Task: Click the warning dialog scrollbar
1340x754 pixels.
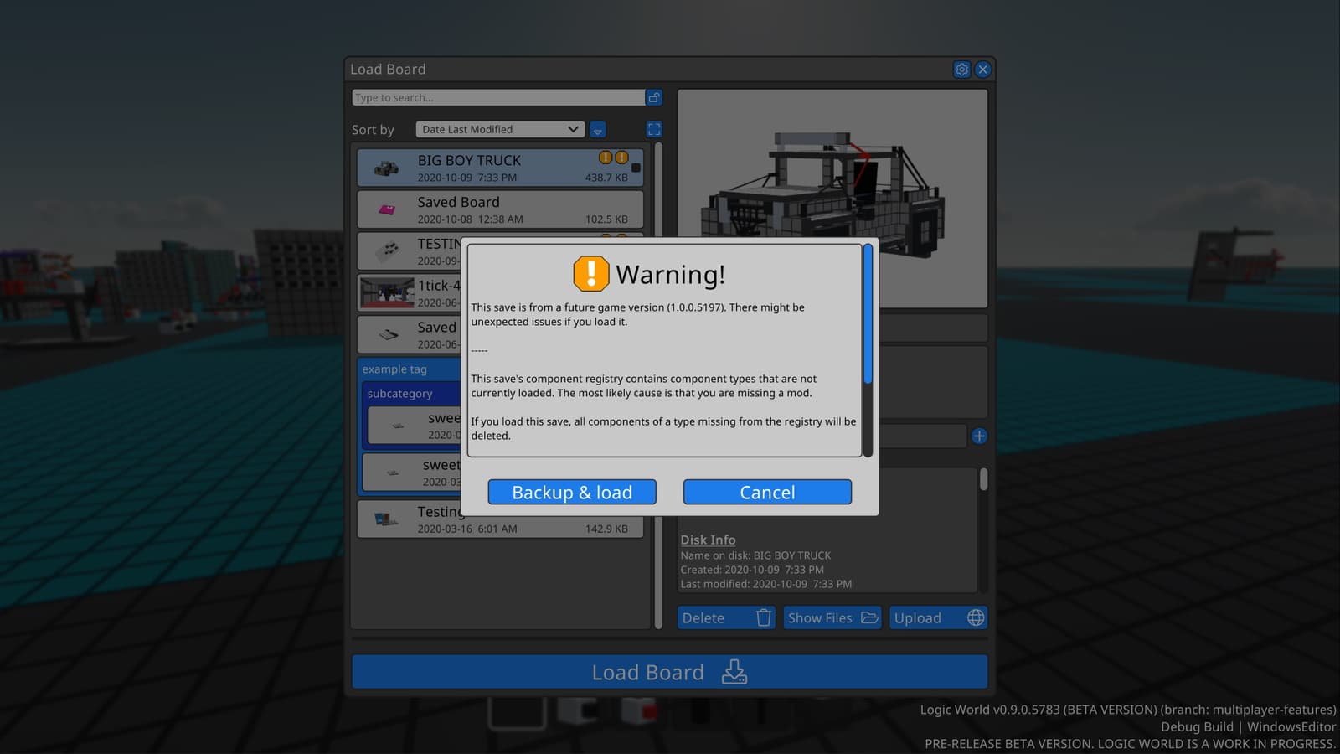Action: [868, 314]
